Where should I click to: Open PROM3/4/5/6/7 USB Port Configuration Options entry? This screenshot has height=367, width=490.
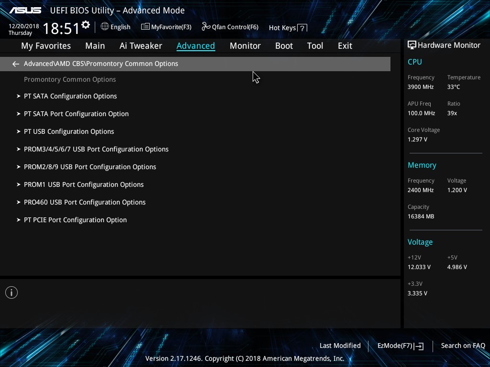96,149
